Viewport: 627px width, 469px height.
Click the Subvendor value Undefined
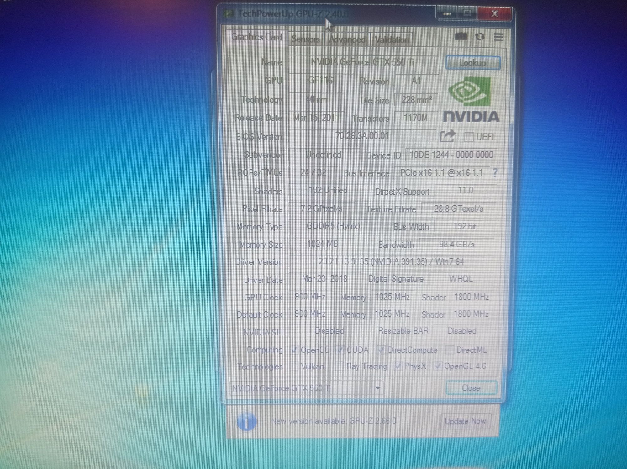[324, 155]
